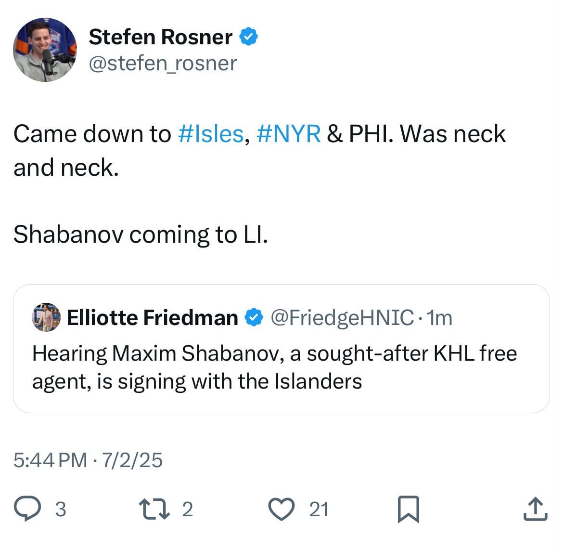This screenshot has width=563, height=548.
Task: View the 21 likes count
Action: tap(319, 509)
